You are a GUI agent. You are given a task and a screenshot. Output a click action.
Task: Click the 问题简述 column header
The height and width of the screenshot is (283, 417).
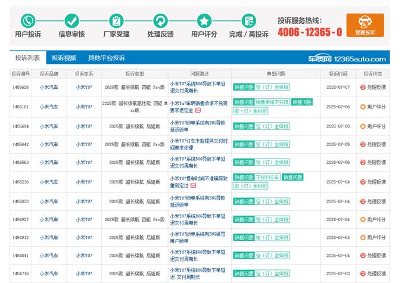[x=200, y=74]
